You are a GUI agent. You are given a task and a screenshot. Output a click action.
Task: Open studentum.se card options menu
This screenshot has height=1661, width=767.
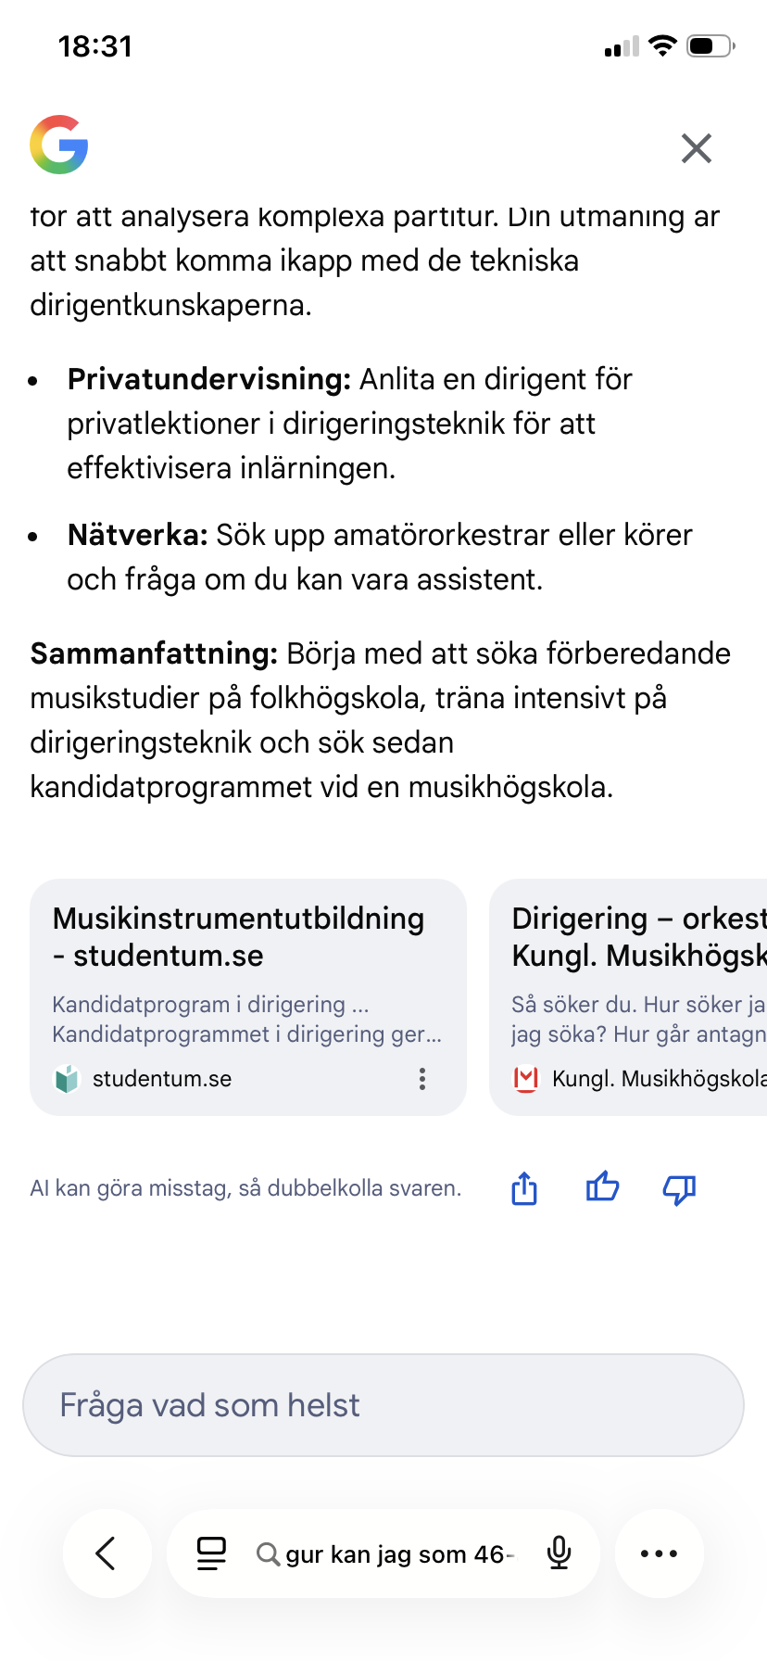(422, 1079)
